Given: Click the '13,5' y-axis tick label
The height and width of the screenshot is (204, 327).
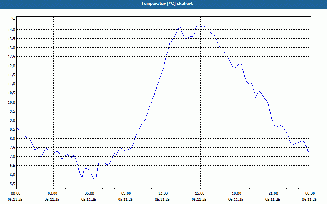Looking at the screenshot, I should [x=12, y=38].
